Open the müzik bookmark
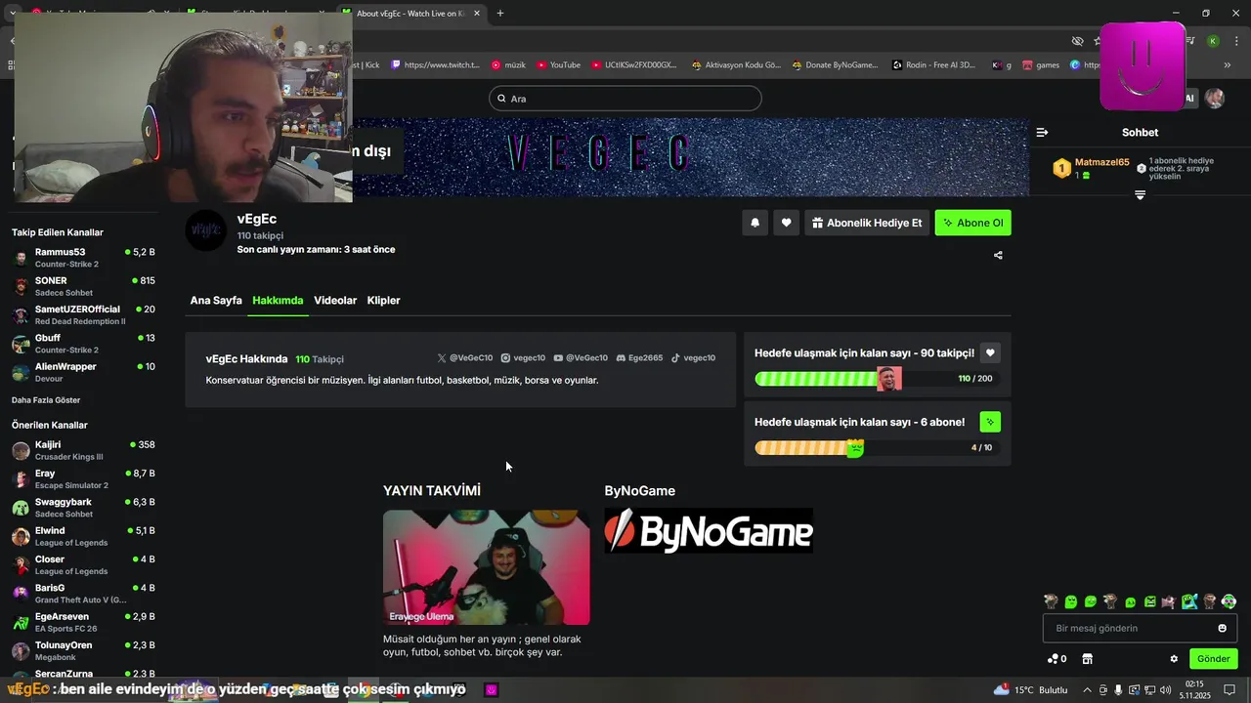The width and height of the screenshot is (1251, 703). click(x=508, y=65)
